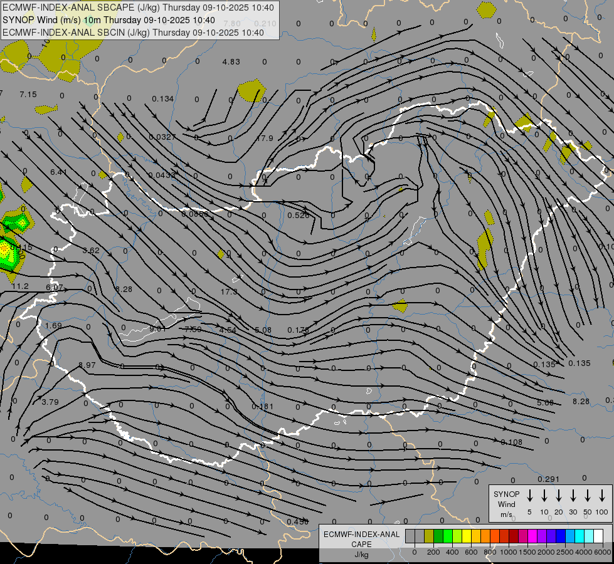
Task: Click the 20 m/s wind legend arrow
Action: tap(558, 495)
